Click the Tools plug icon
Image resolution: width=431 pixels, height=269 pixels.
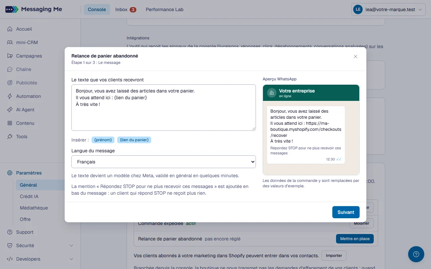10,137
